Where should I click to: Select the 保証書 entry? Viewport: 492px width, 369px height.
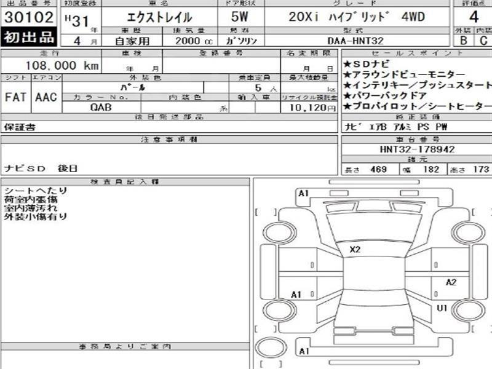[x=20, y=127]
